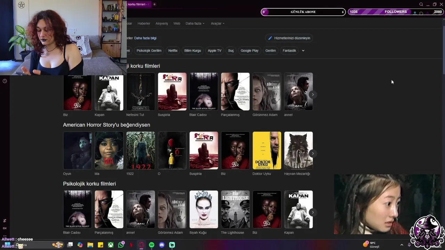Select the Suç filter chip
The height and width of the screenshot is (250, 445).
(x=231, y=51)
